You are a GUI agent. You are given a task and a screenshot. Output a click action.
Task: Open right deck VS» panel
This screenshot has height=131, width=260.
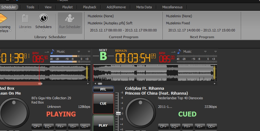tap(200, 126)
